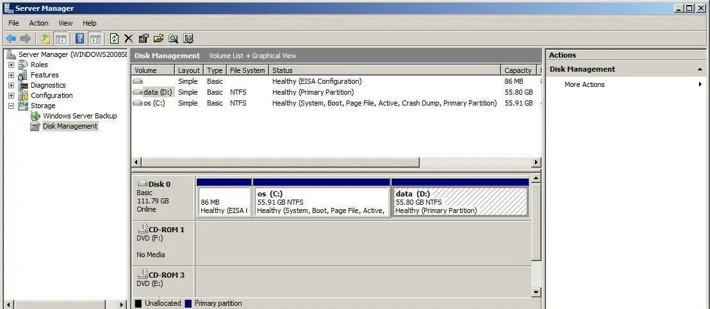The image size is (710, 309).
Task: Click the volume list scroll right arrow
Action: click(536, 162)
